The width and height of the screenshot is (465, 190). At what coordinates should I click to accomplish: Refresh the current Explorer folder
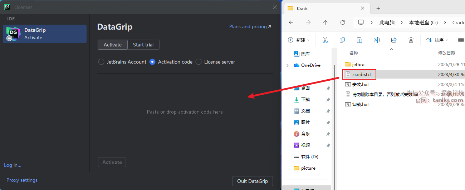(x=342, y=22)
